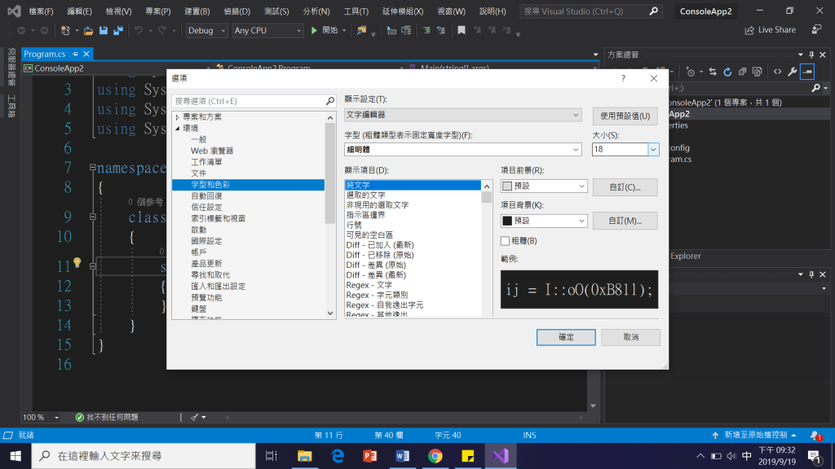Click the item background black swatch
This screenshot has height=469, width=835.
(507, 221)
